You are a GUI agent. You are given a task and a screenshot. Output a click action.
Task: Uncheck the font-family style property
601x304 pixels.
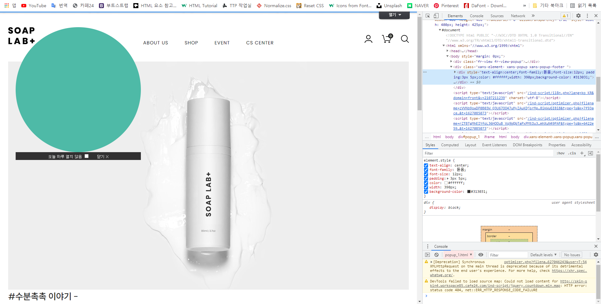click(x=426, y=170)
